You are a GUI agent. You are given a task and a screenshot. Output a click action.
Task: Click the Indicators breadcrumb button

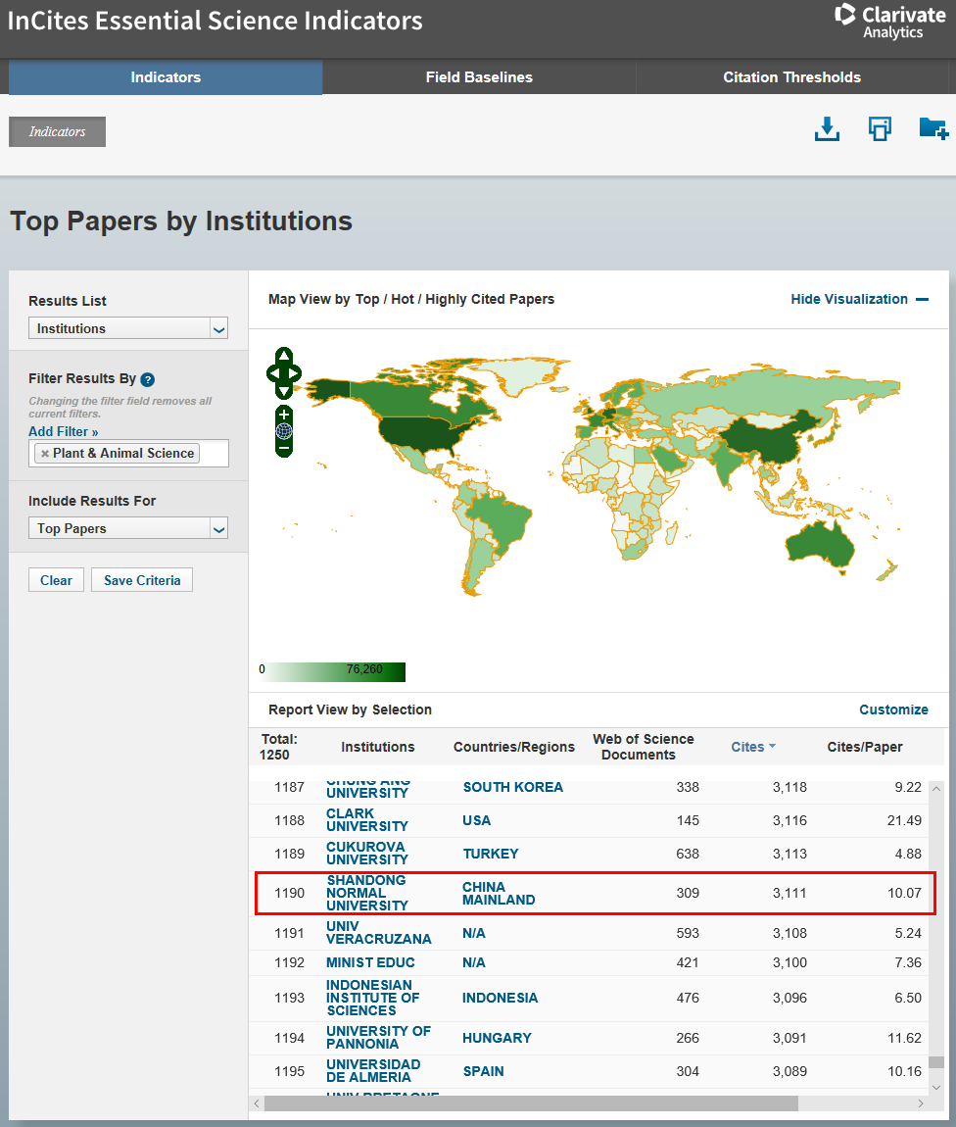(57, 131)
